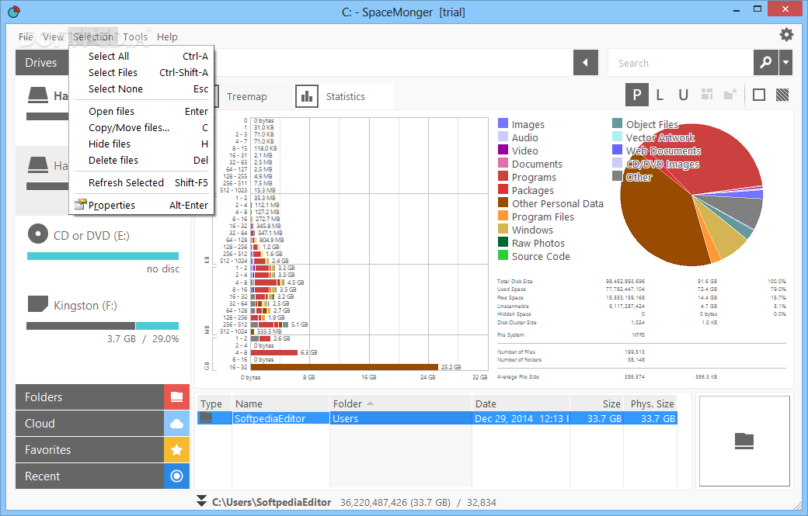
Task: Click the back navigation arrow button
Action: (x=585, y=63)
